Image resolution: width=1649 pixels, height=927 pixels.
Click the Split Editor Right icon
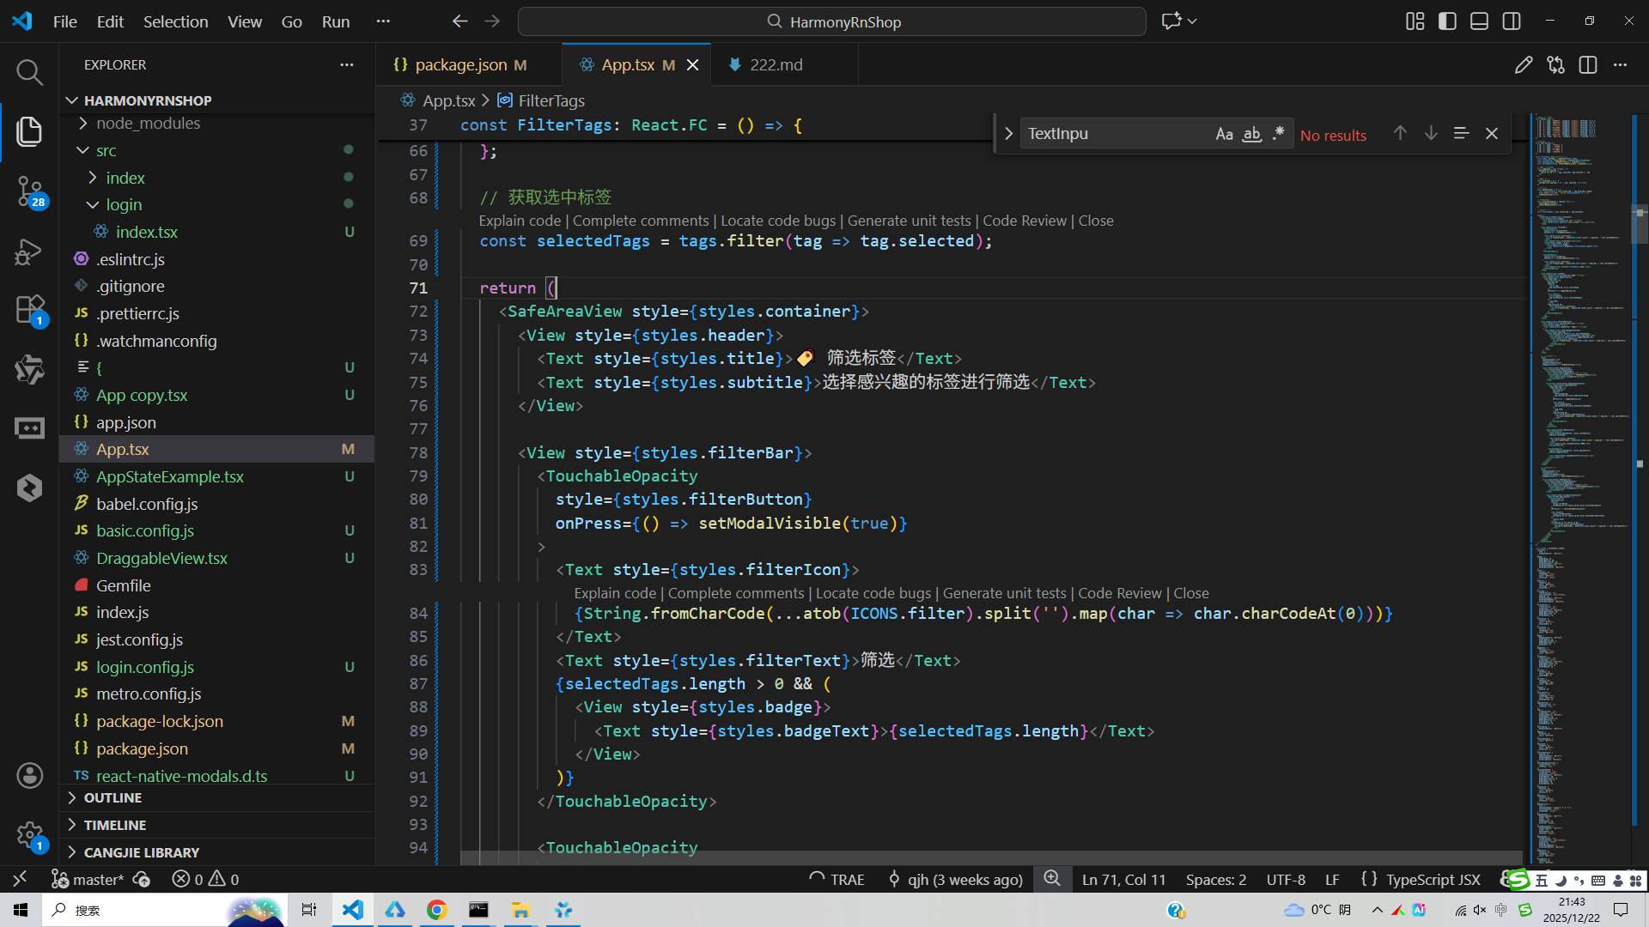tap(1587, 64)
